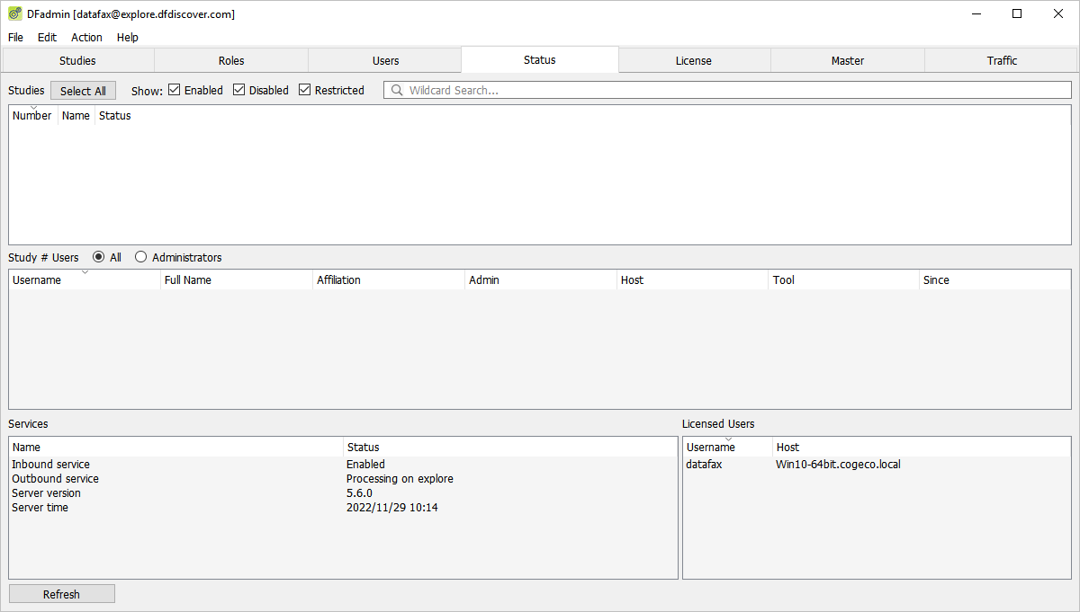
Task: Focus the Wildcard Search field
Action: pos(727,90)
